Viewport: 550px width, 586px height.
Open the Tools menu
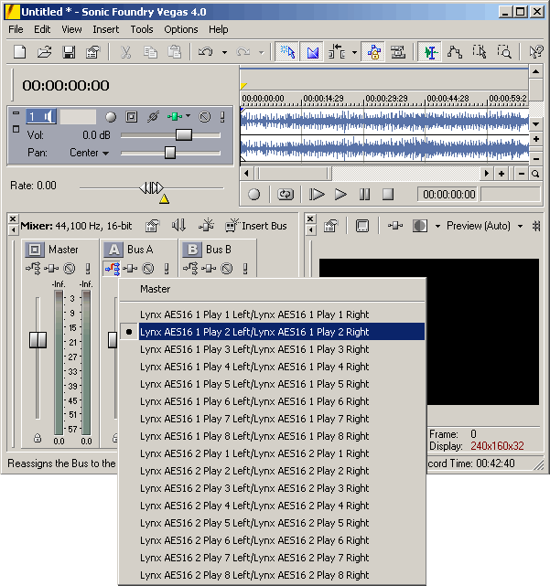coord(142,29)
